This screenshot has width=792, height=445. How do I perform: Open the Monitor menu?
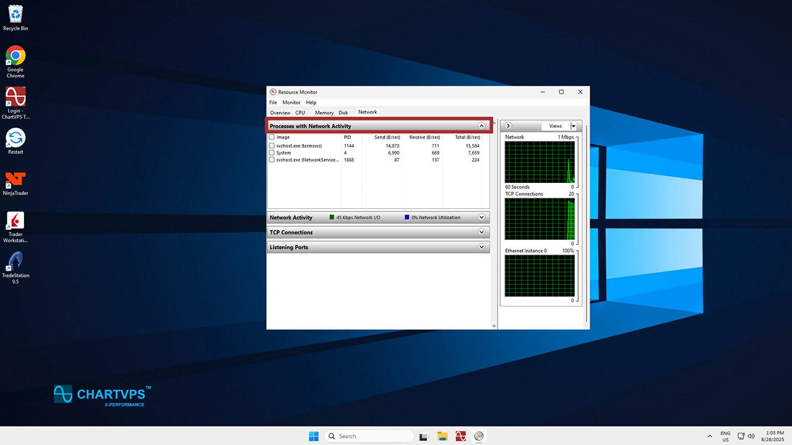point(291,103)
